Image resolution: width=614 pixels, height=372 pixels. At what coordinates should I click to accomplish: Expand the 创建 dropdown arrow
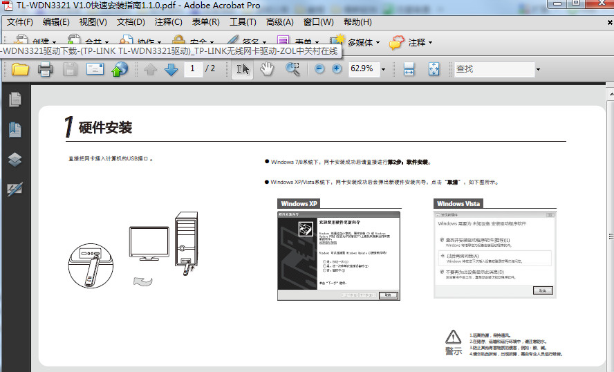54,42
